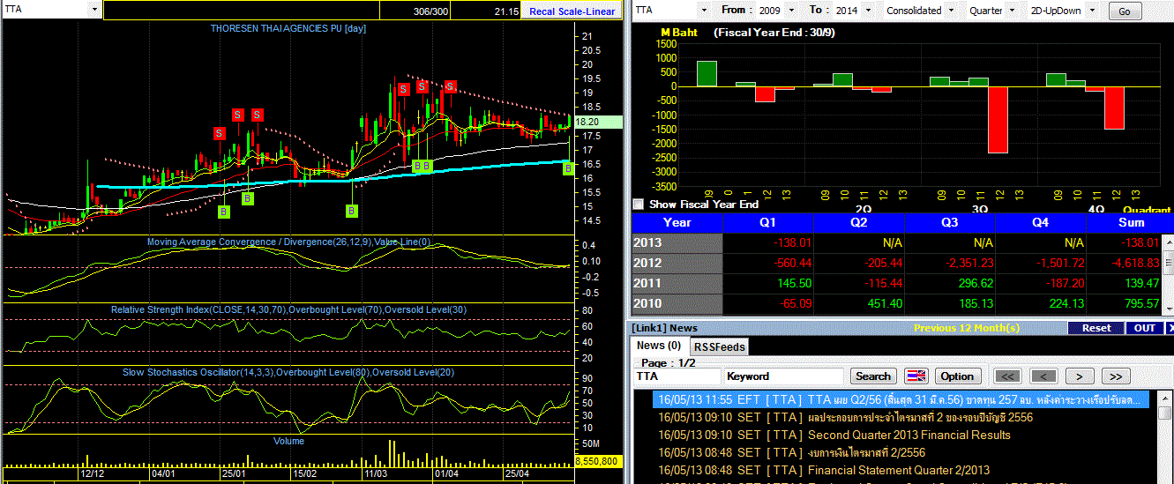Select the 2011 row in Year column
1174x484 pixels.
pyautogui.click(x=677, y=283)
